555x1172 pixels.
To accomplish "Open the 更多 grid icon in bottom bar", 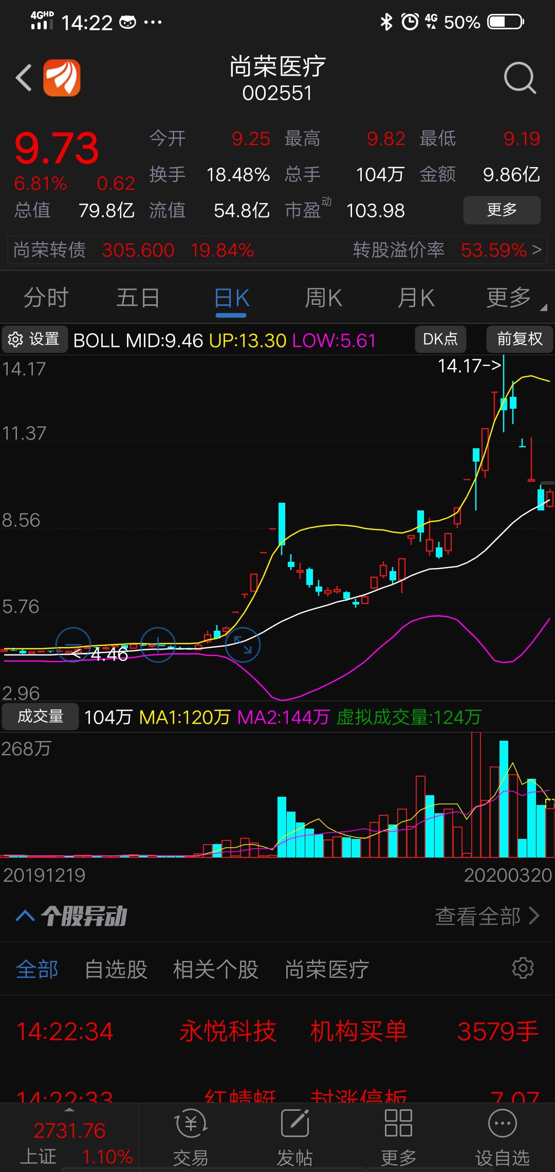I will coord(398,1138).
